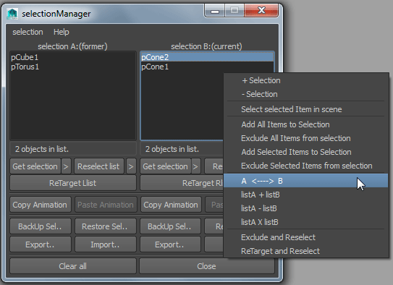The image size is (393, 285).
Task: Click the maximize window button
Action: click(234, 11)
